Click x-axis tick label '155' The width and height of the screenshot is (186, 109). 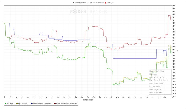[46, 98]
